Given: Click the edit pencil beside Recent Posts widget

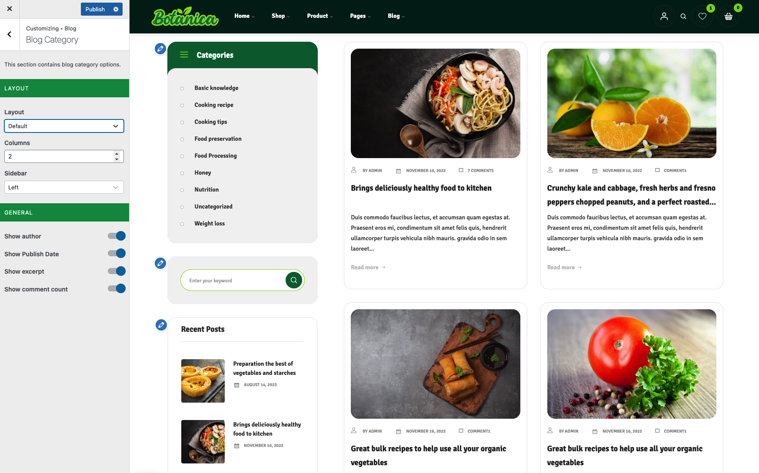Looking at the screenshot, I should 161,324.
